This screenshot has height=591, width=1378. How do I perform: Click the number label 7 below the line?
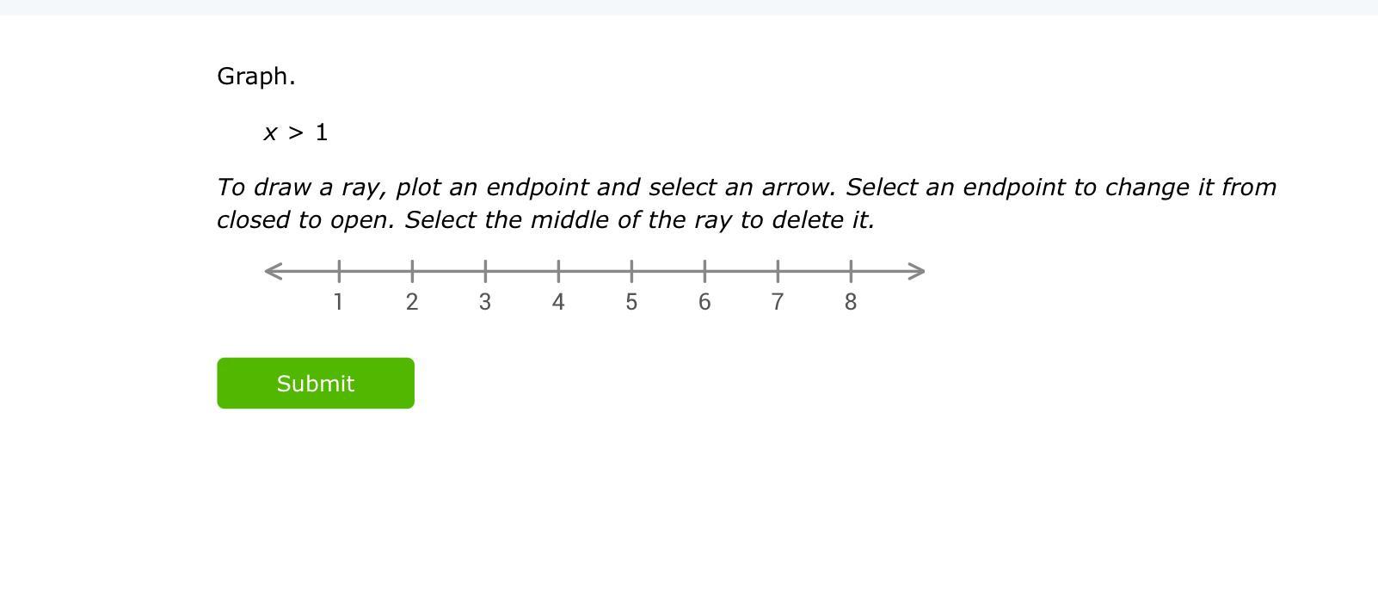pyautogui.click(x=778, y=302)
